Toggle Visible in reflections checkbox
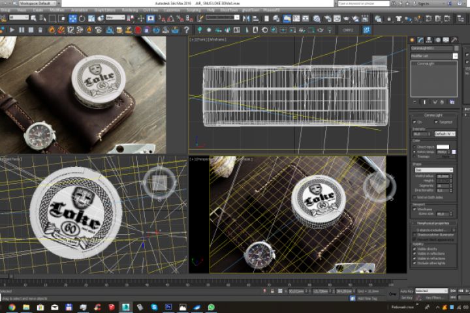This screenshot has width=470, height=313. [415, 254]
